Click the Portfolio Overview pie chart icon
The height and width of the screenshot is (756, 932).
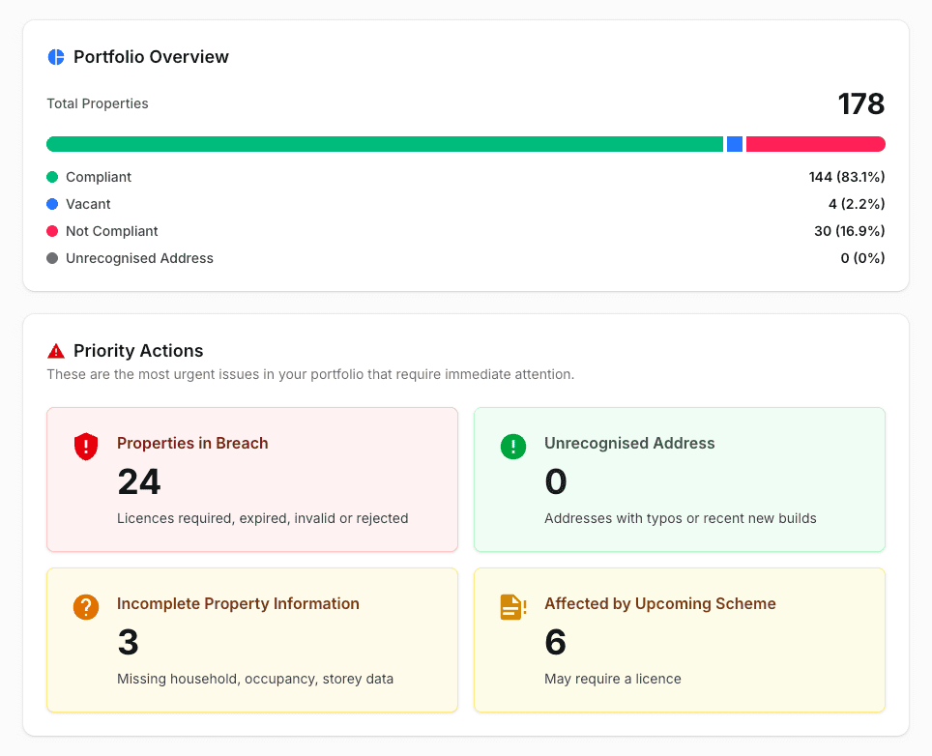[56, 57]
